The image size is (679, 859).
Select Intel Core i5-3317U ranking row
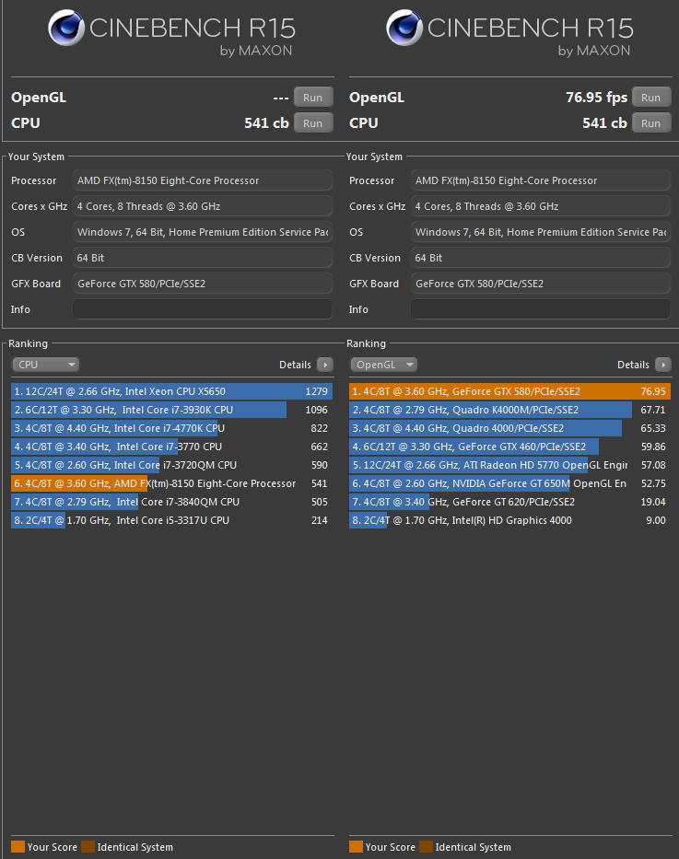171,520
